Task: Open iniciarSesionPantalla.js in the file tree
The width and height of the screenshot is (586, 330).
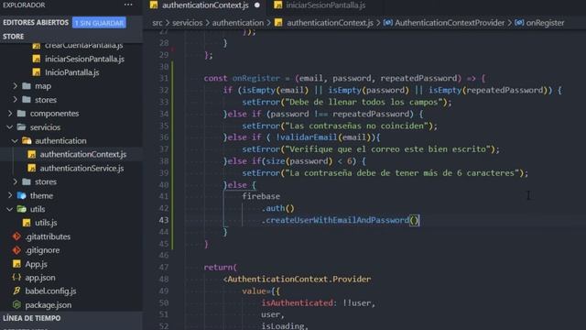Action: pos(84,59)
